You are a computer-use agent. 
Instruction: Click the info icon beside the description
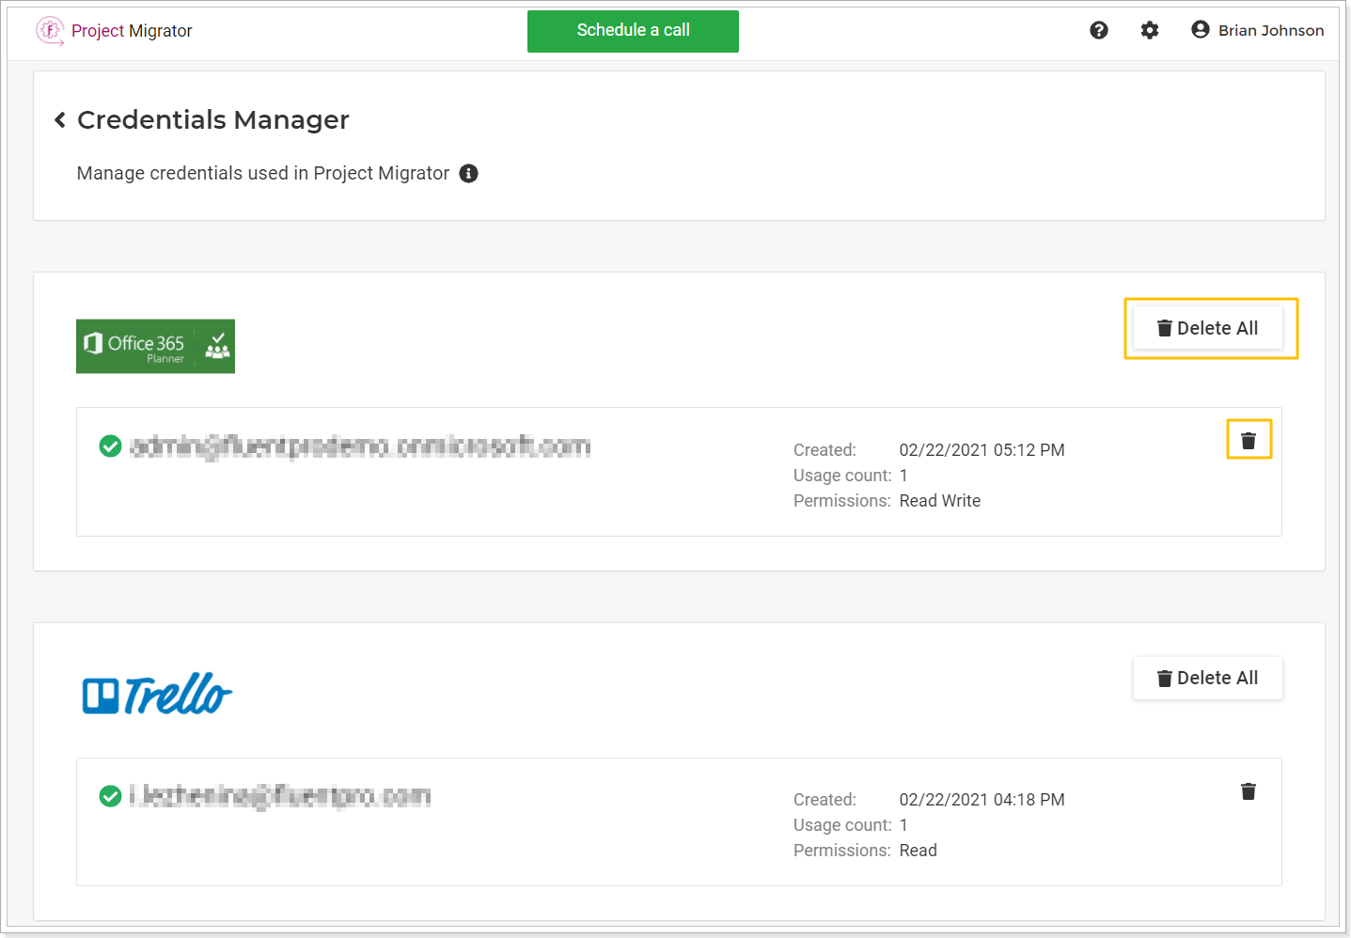pyautogui.click(x=468, y=173)
